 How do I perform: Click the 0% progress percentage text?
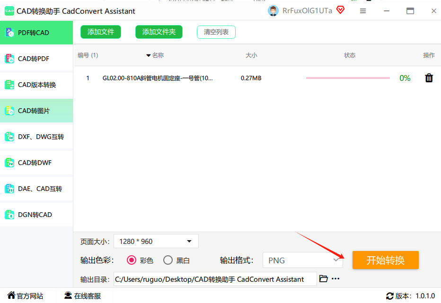pyautogui.click(x=405, y=78)
